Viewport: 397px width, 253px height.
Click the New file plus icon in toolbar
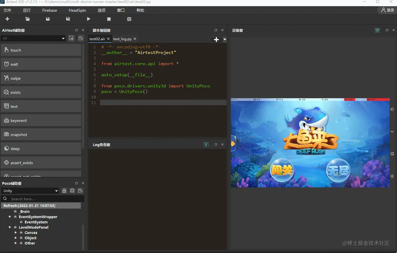(x=7, y=19)
